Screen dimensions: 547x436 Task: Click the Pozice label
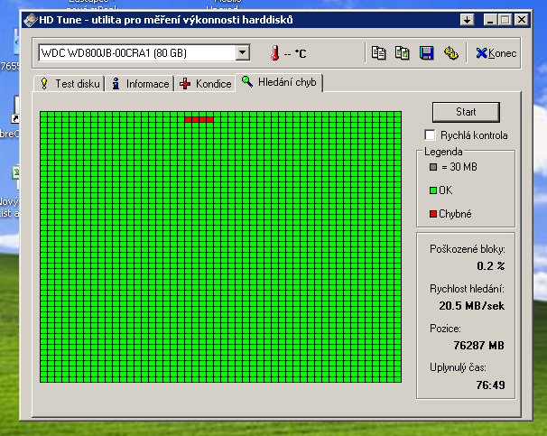coord(445,329)
